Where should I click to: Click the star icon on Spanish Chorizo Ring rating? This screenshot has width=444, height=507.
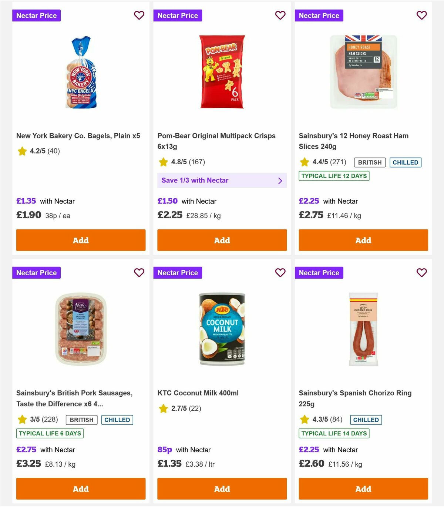coord(305,420)
